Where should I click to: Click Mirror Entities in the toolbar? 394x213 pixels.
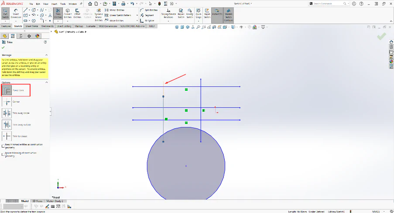(114, 10)
